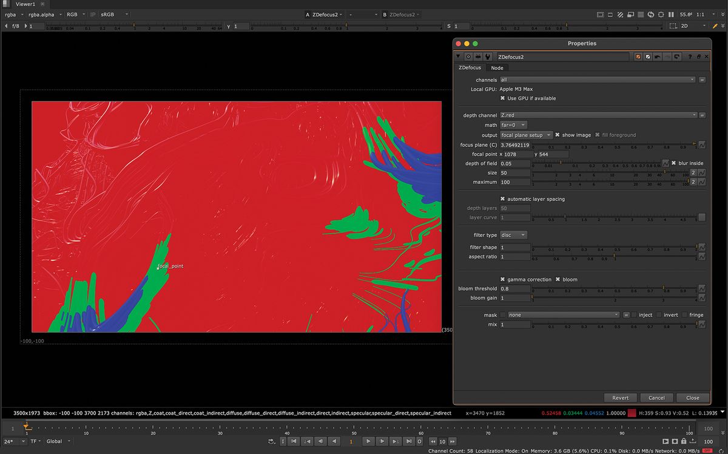
Task: Select the proxy mode stripes icon in viewer toolbar
Action: click(621, 13)
